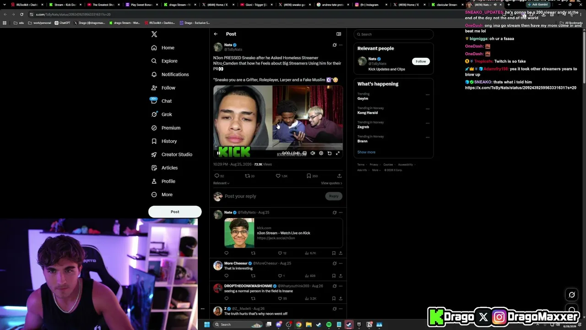Image resolution: width=586 pixels, height=330 pixels.
Task: Open ChatGPT bookmark in bookmarks bar
Action: [x=62, y=23]
